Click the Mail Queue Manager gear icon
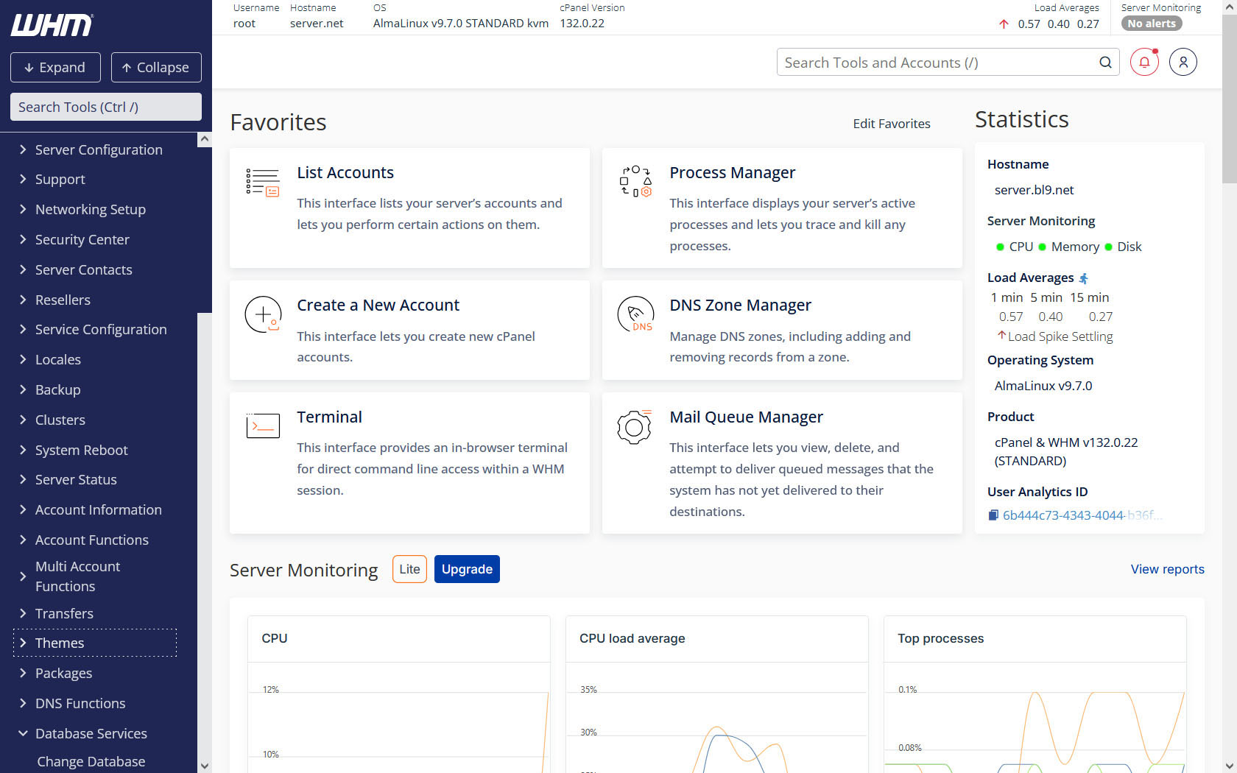Screen dimensions: 1237x773 coord(635,426)
